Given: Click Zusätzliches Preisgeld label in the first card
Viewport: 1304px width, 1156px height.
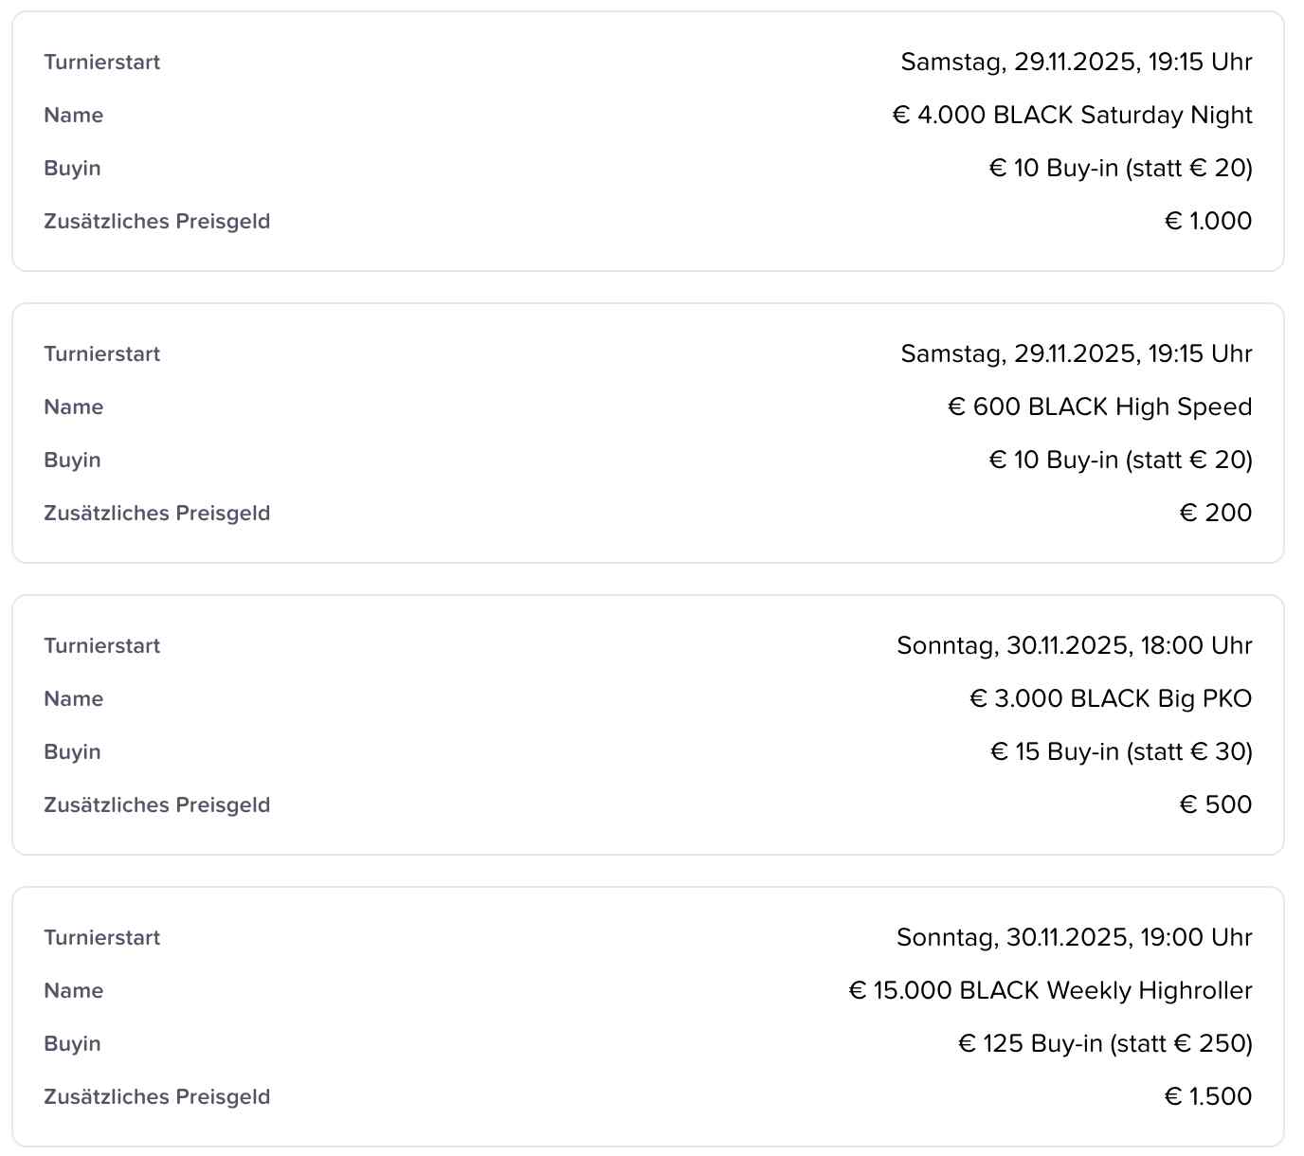Looking at the screenshot, I should [x=157, y=221].
